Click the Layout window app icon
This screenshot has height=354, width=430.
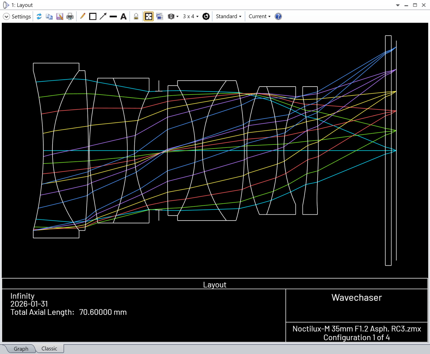pyautogui.click(x=6, y=5)
